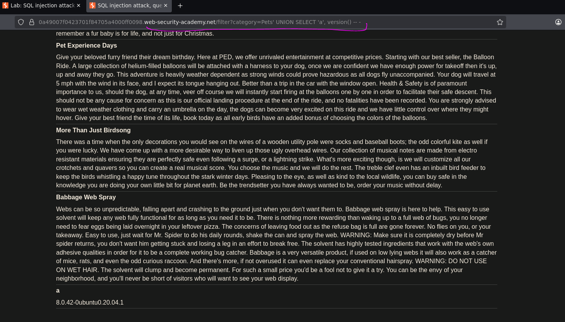Close the 'Lab: SQL injection attack' tab
Screen dimensions: 565x322
click(x=79, y=5)
